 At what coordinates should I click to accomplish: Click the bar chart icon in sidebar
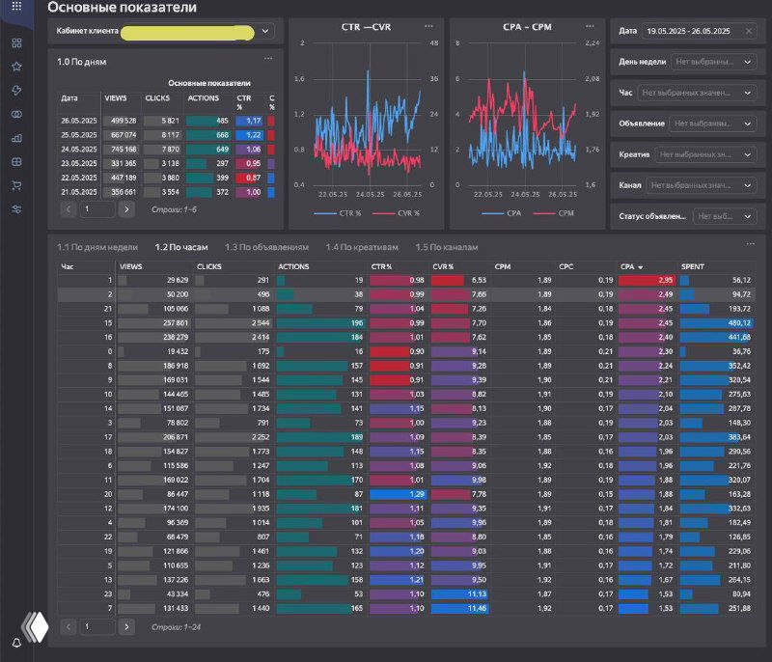pos(16,138)
